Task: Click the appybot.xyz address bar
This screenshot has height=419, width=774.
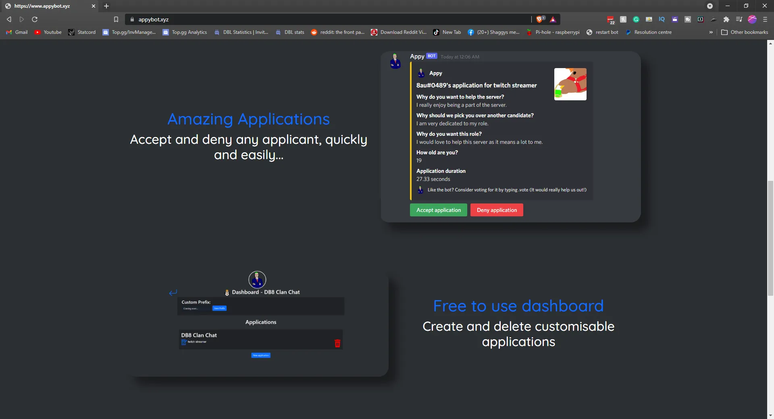Action: pos(331,19)
